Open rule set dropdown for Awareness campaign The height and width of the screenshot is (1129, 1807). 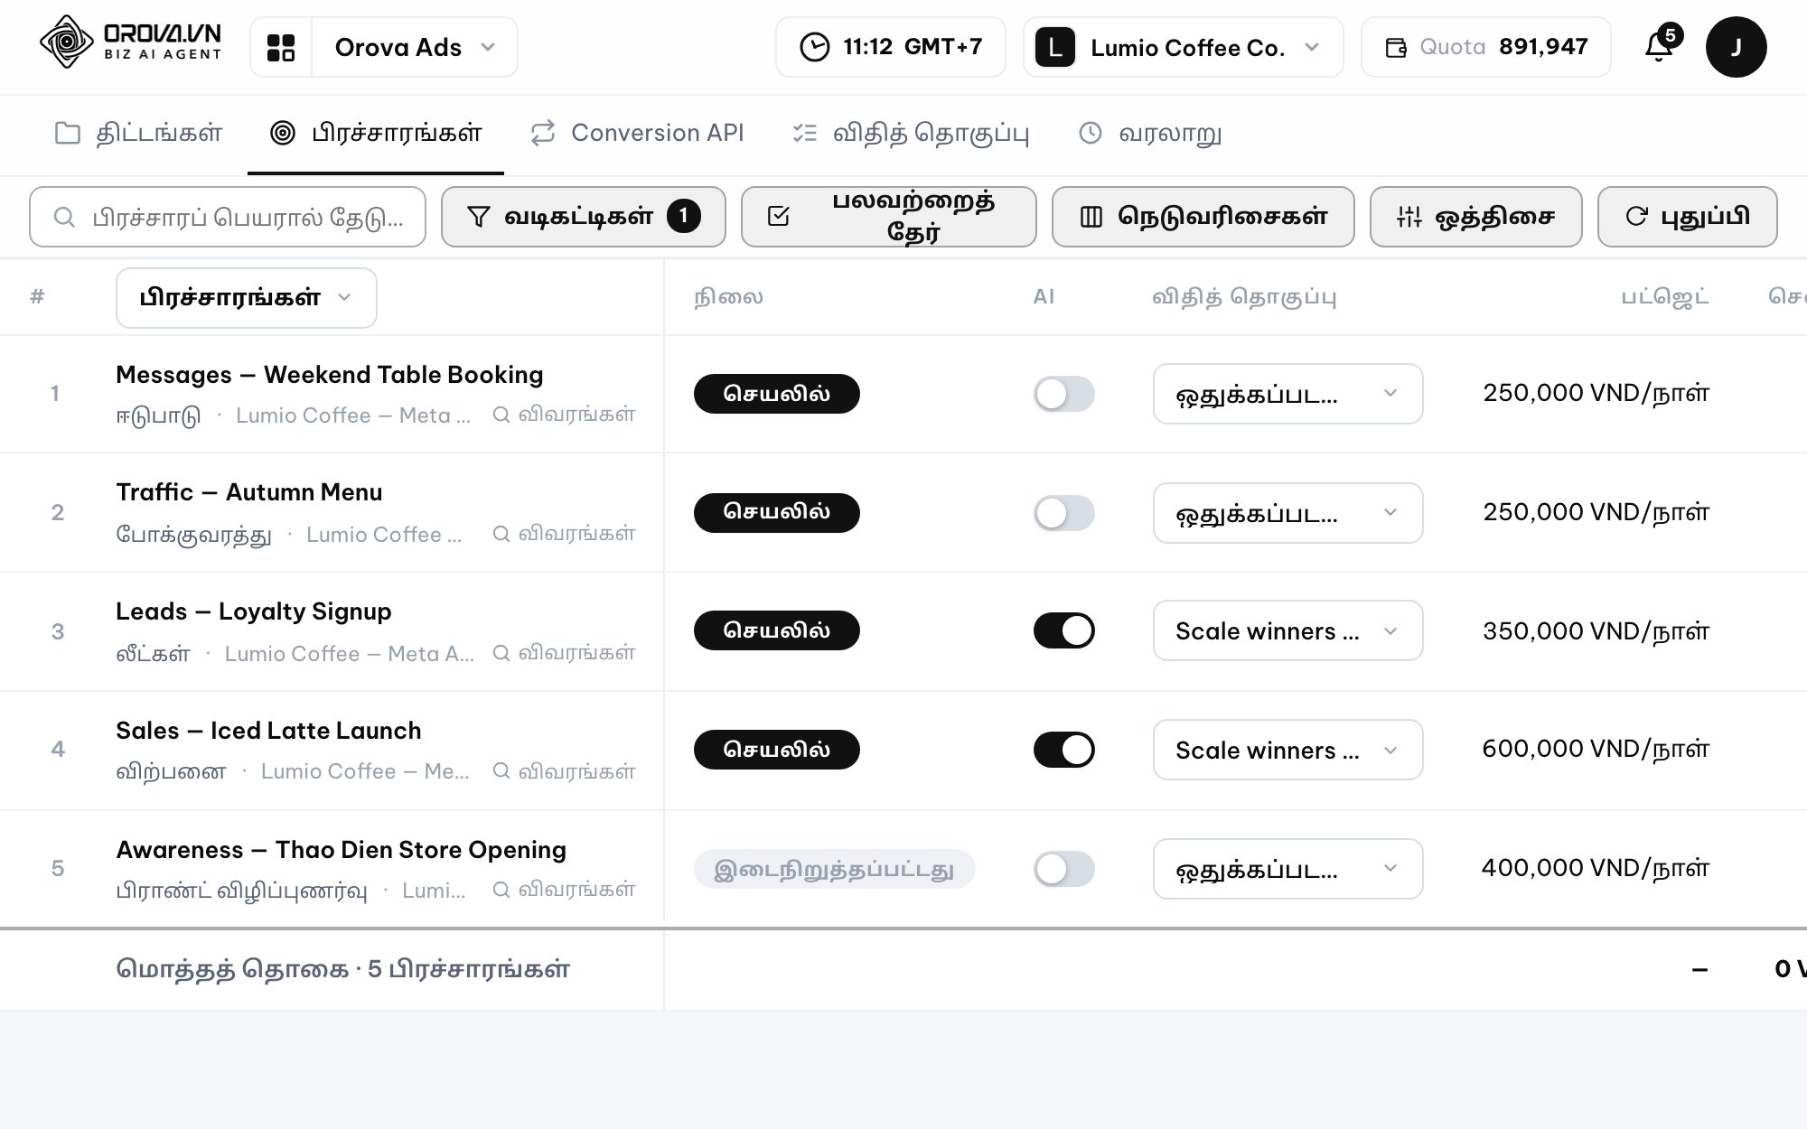coord(1287,869)
